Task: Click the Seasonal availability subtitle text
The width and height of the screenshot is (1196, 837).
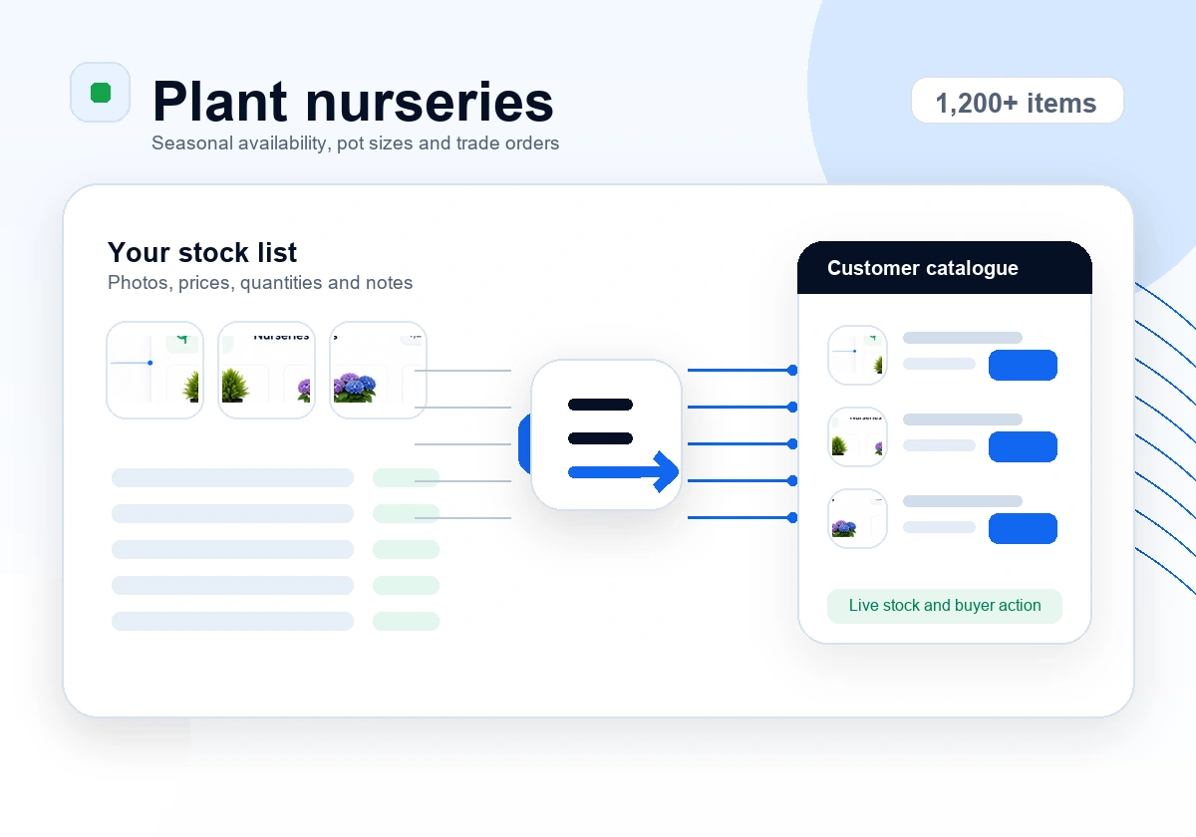Action: pos(356,143)
